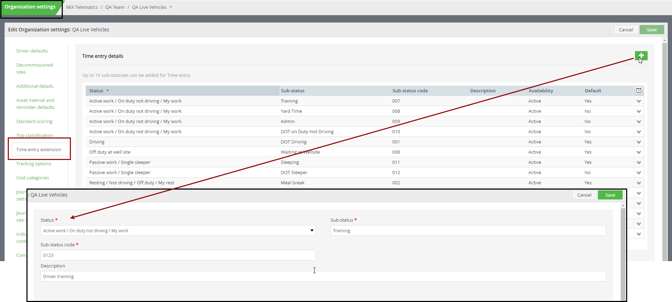
Task: Select the 'Admin' sub-status cell
Action: 287,121
